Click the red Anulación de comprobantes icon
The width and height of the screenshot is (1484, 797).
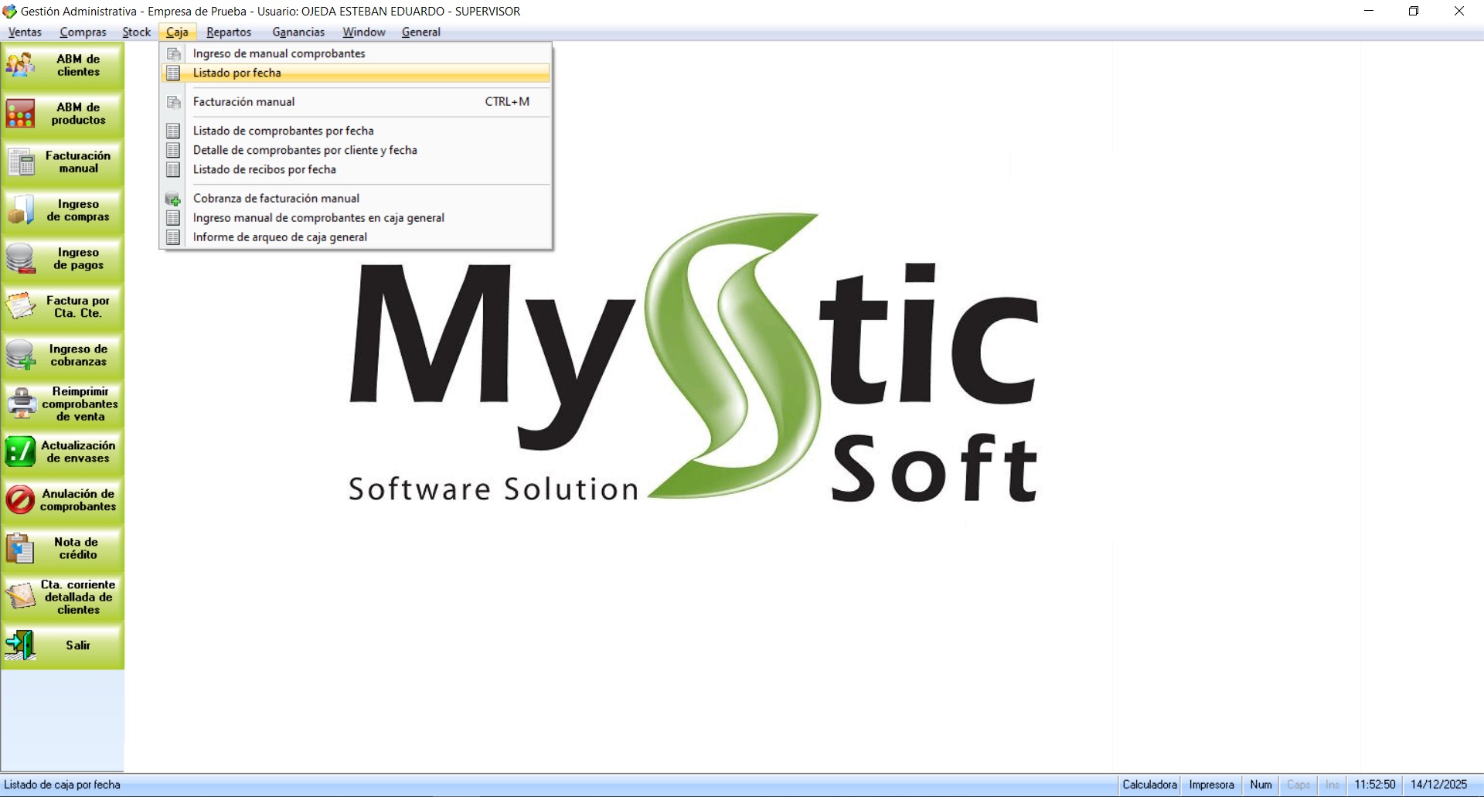point(21,500)
